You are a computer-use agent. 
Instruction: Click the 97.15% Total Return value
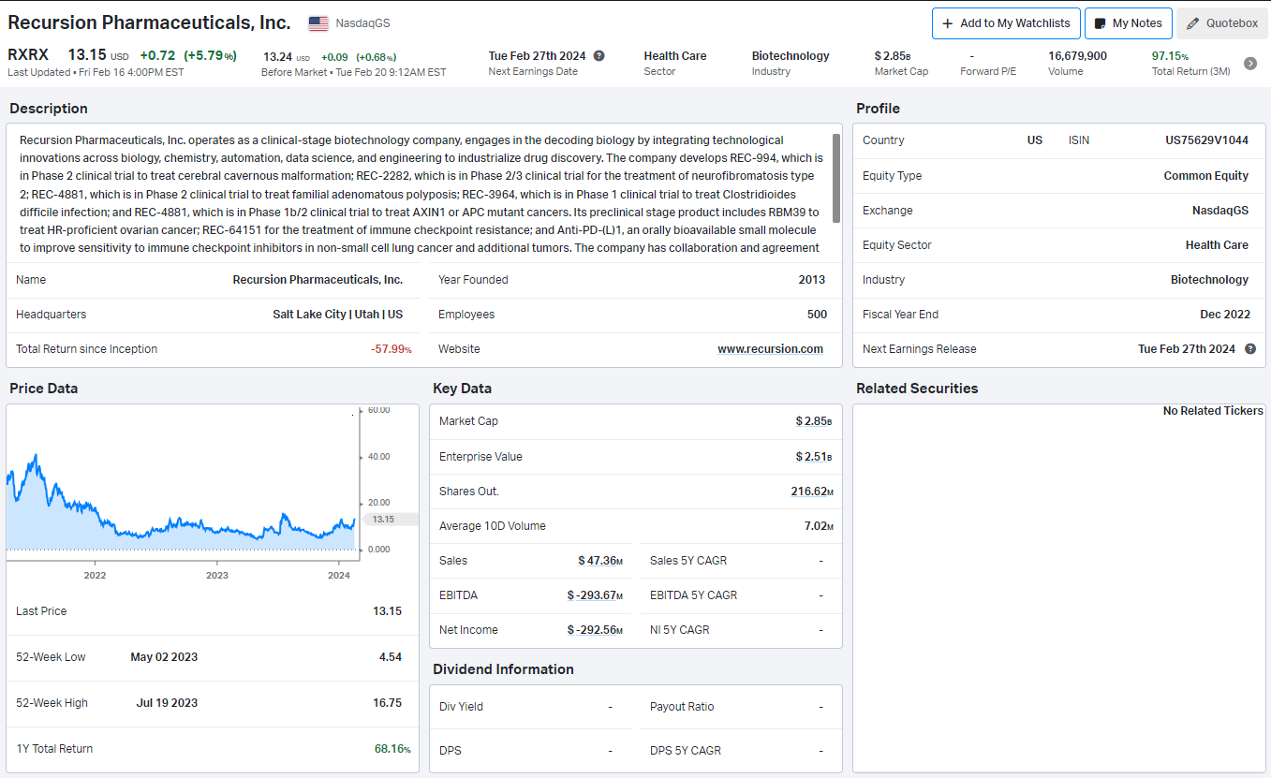click(x=1170, y=56)
